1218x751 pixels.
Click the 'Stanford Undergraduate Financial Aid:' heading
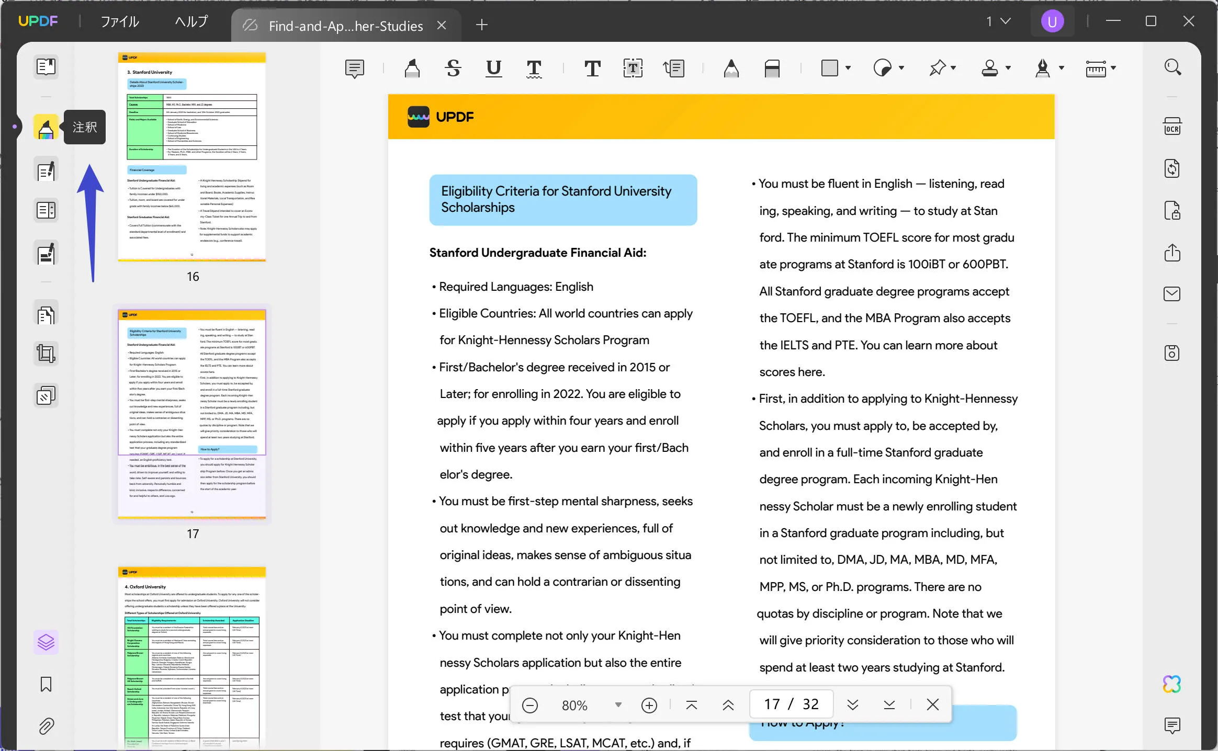tap(538, 253)
